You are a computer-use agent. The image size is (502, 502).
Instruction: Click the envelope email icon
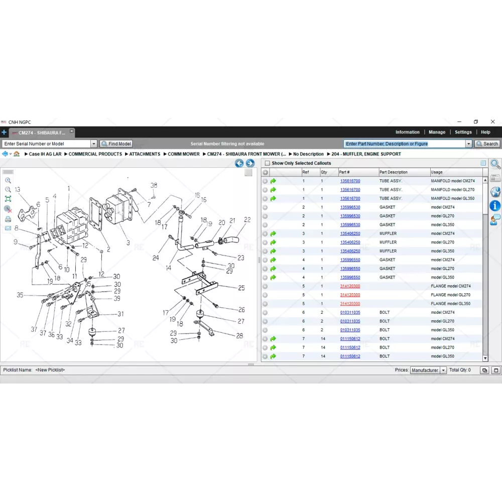click(8, 228)
